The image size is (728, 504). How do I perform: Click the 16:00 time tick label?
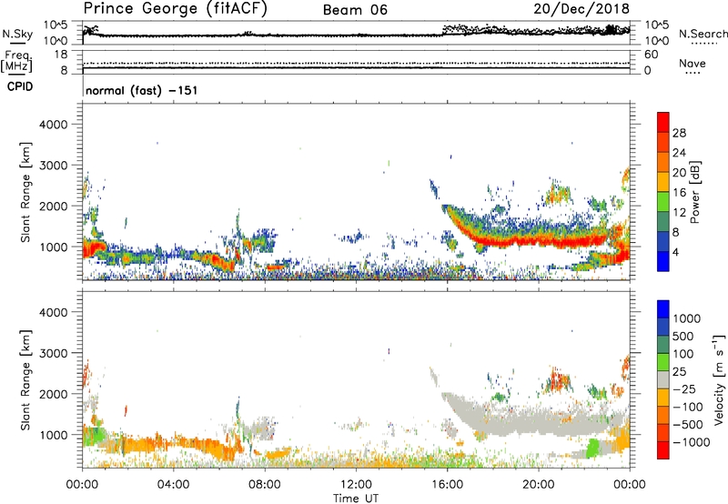tap(447, 485)
